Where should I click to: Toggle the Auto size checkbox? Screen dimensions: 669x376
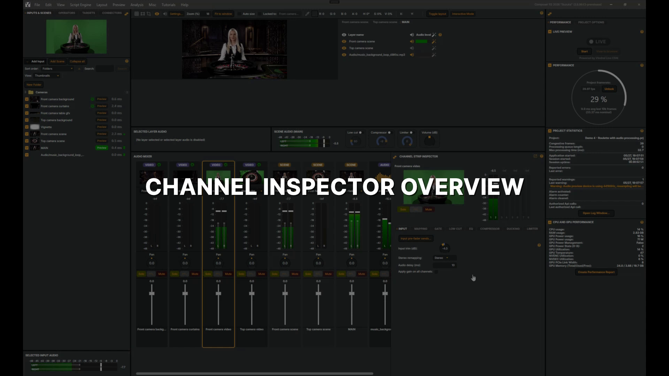point(239,14)
